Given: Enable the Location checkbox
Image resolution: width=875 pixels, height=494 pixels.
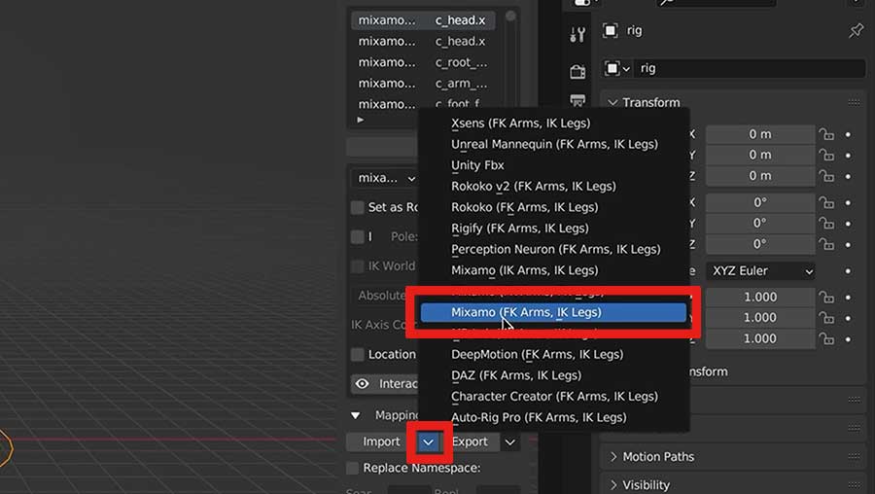Looking at the screenshot, I should [x=357, y=354].
